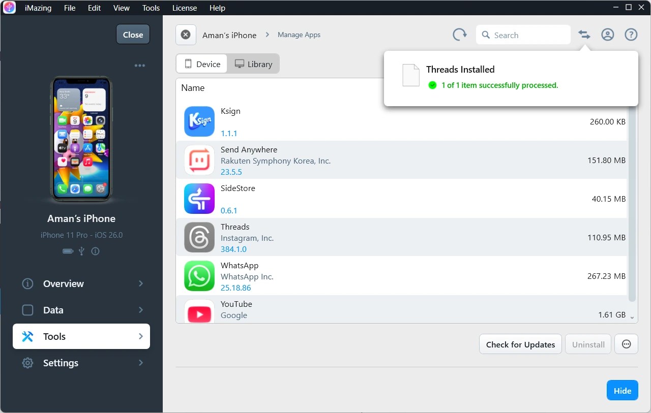Open the Help menu
This screenshot has width=651, height=413.
pos(217,8)
